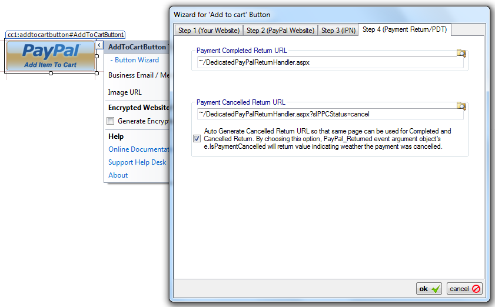Focus the Payment Completed Return URL field
Screen dimensions: 495x307
click(x=330, y=62)
